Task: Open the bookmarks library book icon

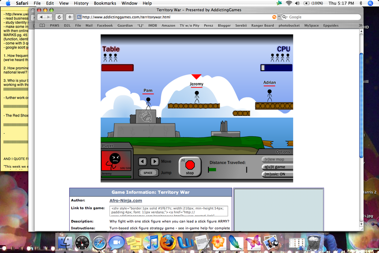Action: pyautogui.click(x=42, y=26)
